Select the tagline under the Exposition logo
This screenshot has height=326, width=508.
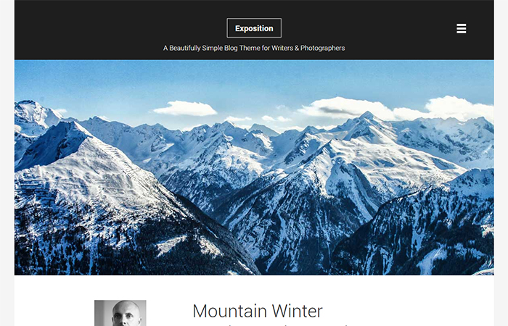(254, 48)
